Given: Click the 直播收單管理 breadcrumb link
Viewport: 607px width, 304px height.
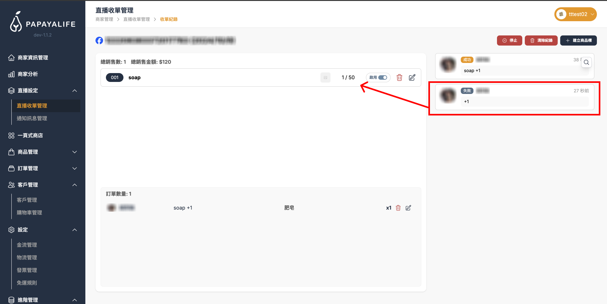Looking at the screenshot, I should point(137,19).
